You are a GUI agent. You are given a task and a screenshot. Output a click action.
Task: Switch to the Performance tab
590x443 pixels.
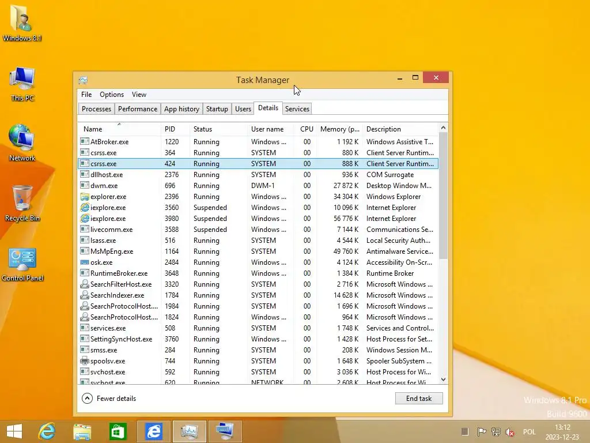(x=137, y=109)
